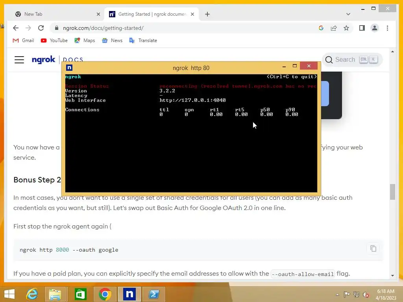
Task: Open the Gmail bookmark
Action: (x=23, y=41)
